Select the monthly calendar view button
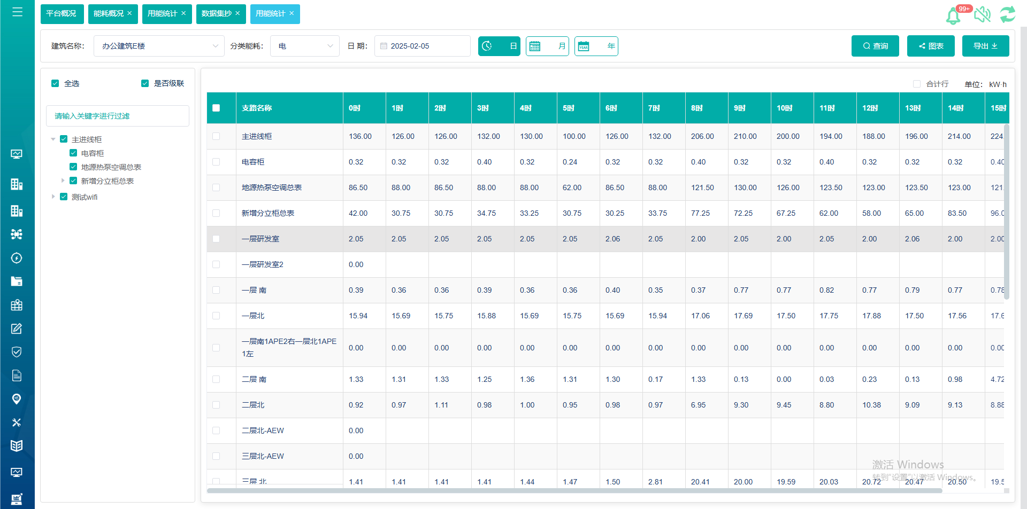Screen dimensions: 1027x509 [547, 46]
